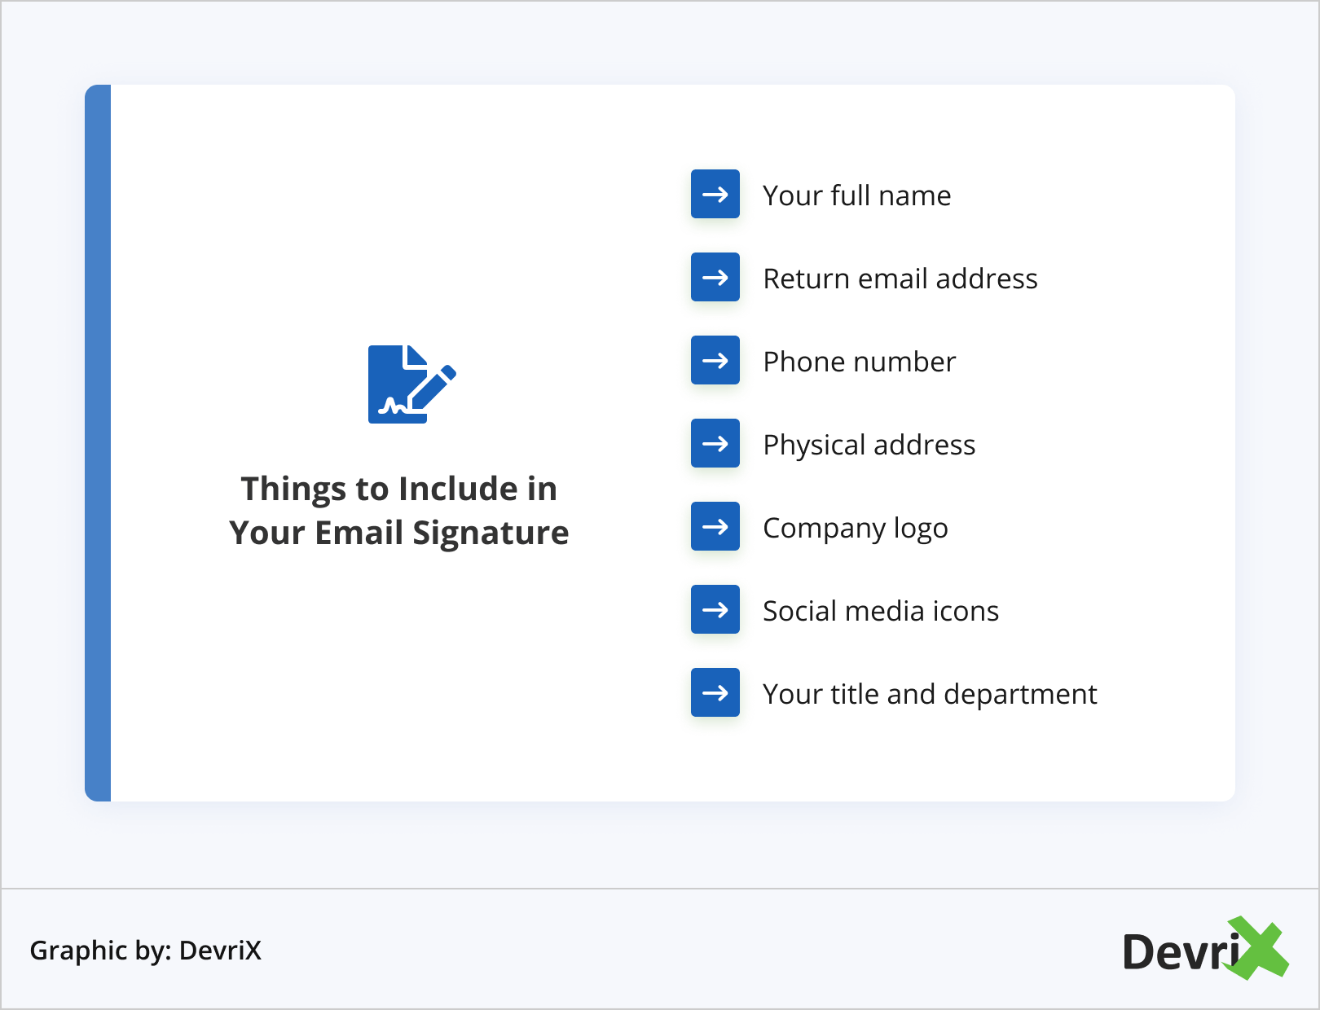Click the "Graphic by: DevriX" caption

pyautogui.click(x=145, y=951)
